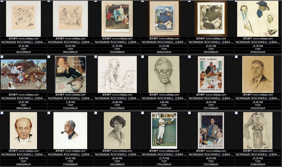The width and height of the screenshot is (282, 167).
Task: Open the curly-haired woman charcoal portrait
Action: (x=117, y=131)
